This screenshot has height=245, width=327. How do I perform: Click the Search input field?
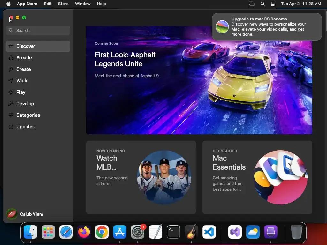(38, 30)
